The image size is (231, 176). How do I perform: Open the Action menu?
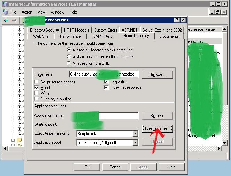tap(27, 12)
